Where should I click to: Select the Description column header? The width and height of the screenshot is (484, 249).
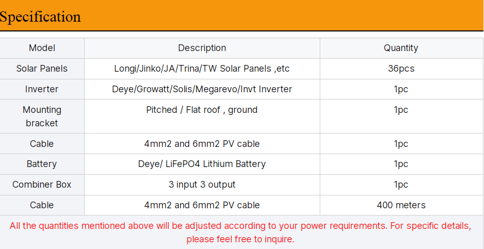(202, 48)
